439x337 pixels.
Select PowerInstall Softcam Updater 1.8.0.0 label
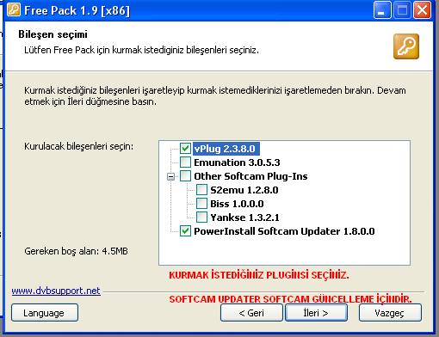pos(284,231)
